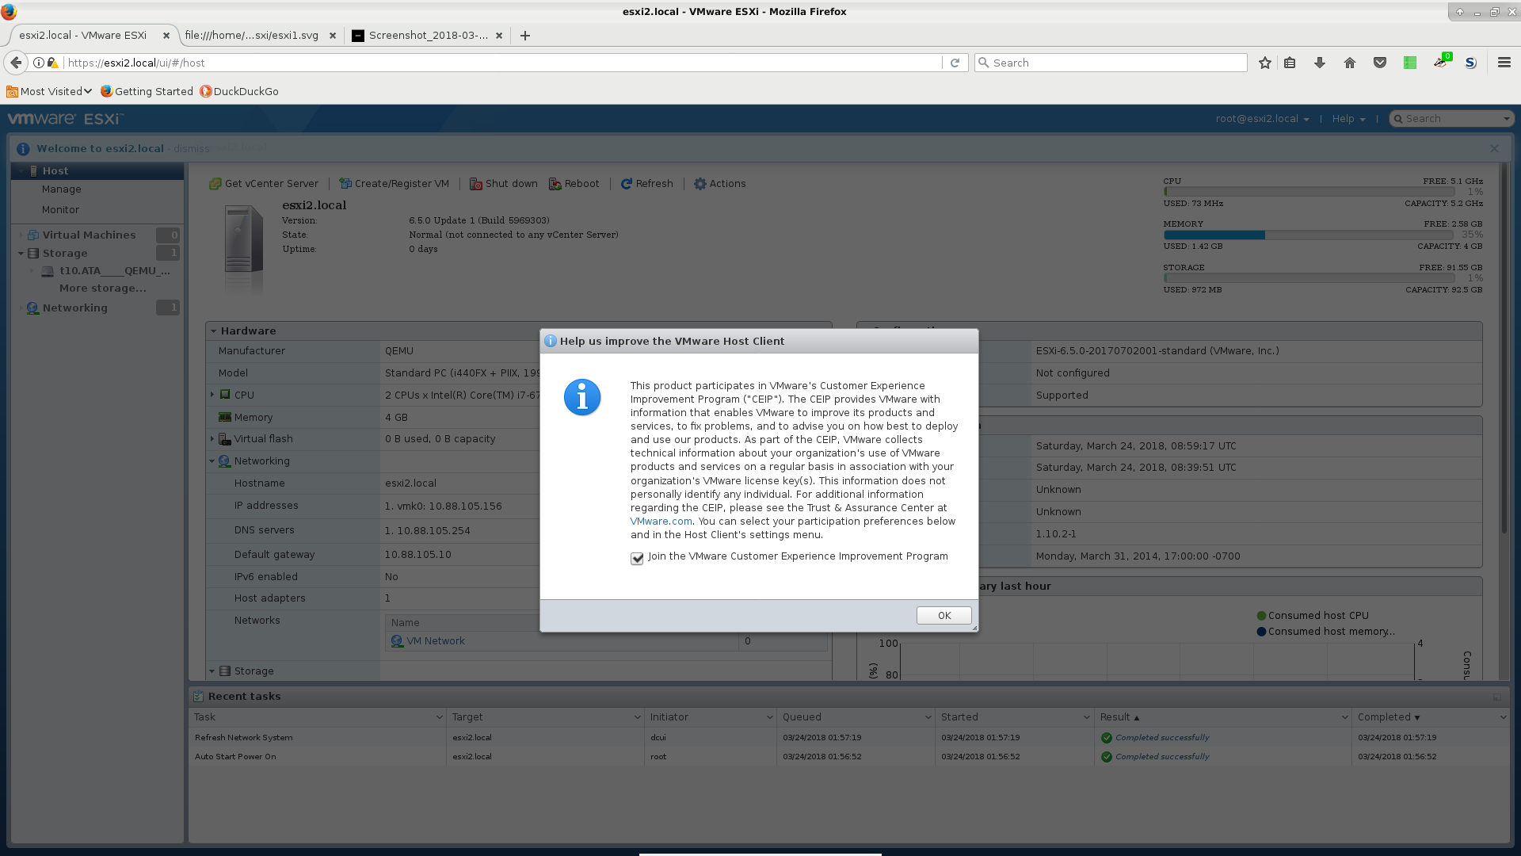The width and height of the screenshot is (1521, 856).
Task: Click More storage... in navigator
Action: [x=103, y=289]
